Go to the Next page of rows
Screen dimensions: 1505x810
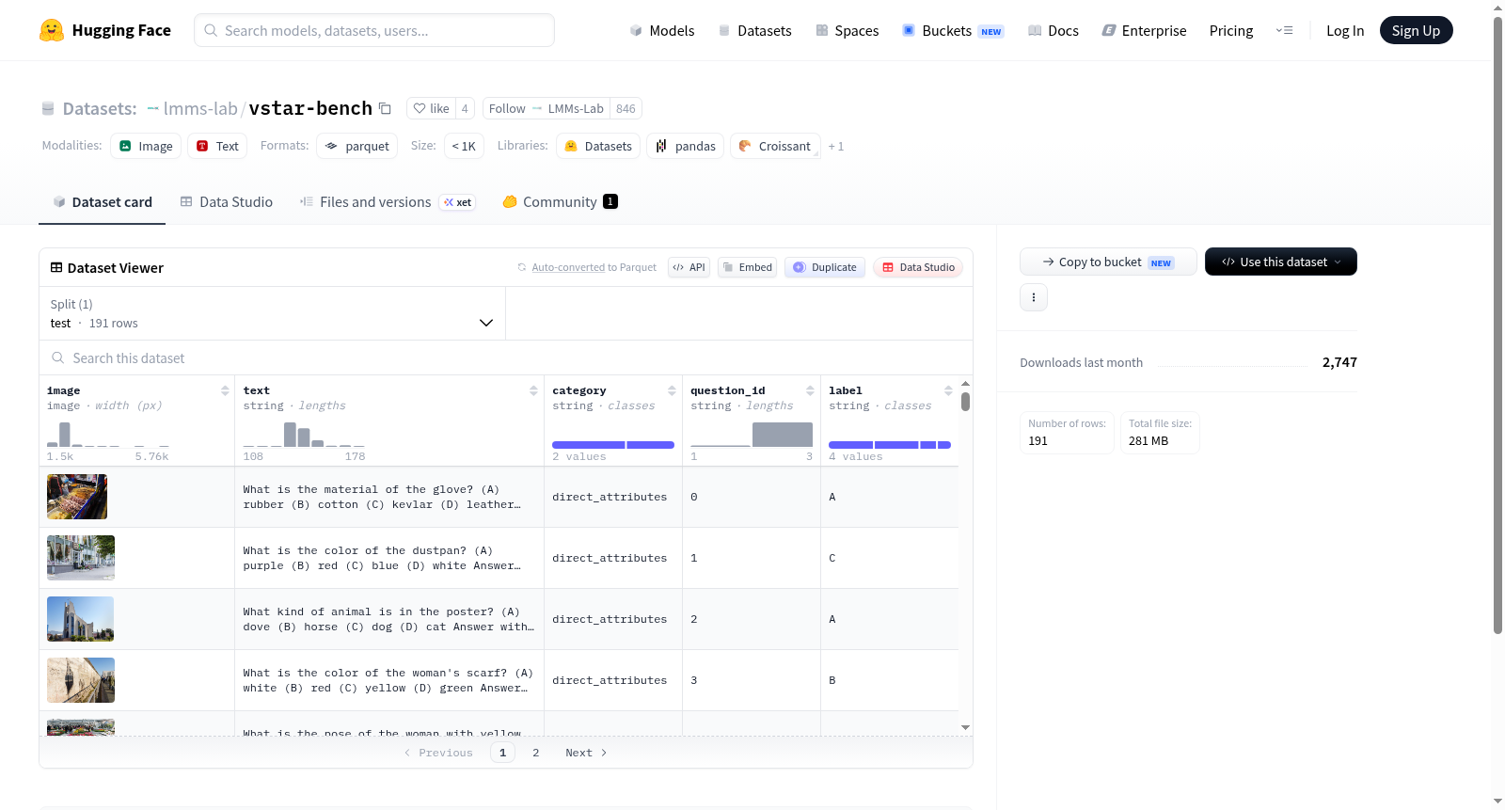coord(586,753)
